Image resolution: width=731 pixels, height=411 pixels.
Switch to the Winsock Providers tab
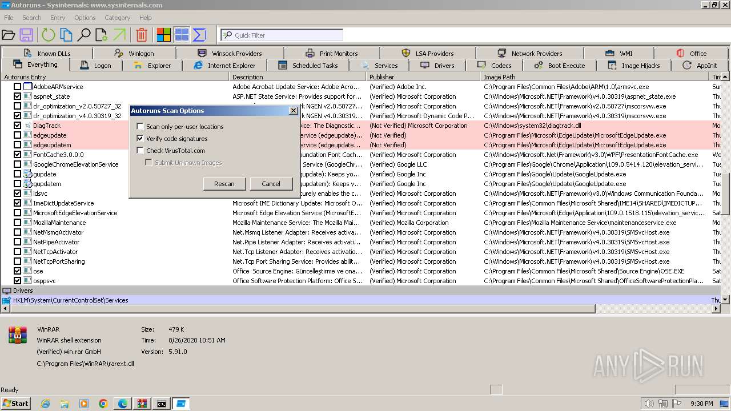pos(230,53)
